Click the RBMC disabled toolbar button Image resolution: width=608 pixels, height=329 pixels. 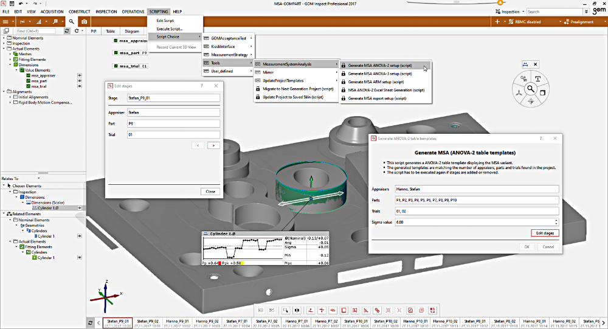(x=525, y=22)
